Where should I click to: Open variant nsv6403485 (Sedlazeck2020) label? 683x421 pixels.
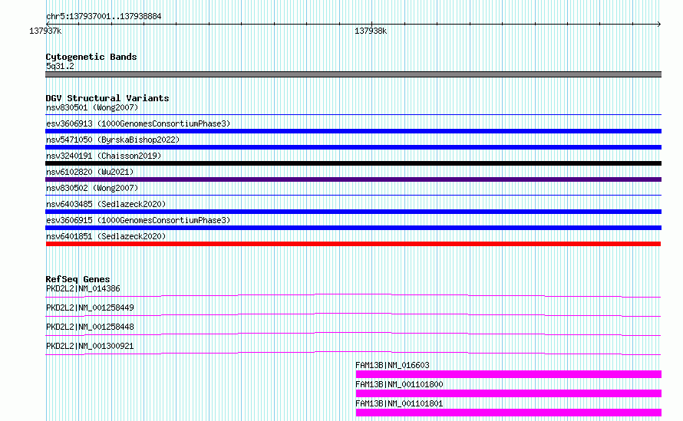[x=106, y=204]
